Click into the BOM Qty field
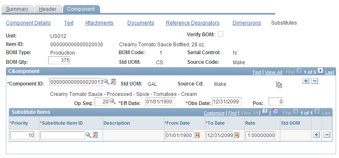 59,60
